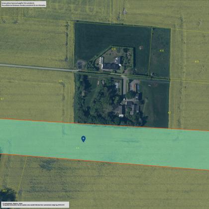Click the driveway between the two properties
The width and height of the screenshot is (209, 209).
click(x=124, y=86)
